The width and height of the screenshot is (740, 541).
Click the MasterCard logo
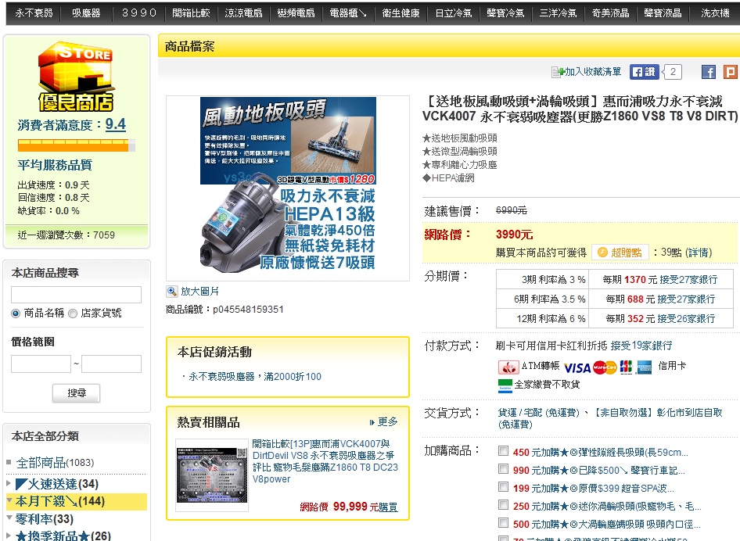605,367
